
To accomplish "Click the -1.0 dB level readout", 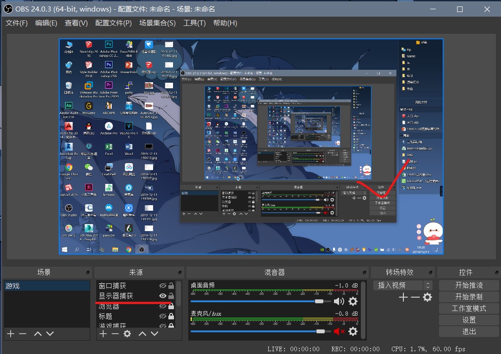I will pyautogui.click(x=346, y=285).
